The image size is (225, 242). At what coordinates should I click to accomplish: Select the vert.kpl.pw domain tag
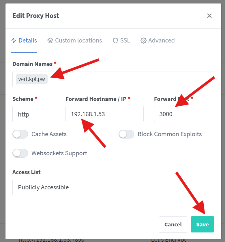[32, 79]
